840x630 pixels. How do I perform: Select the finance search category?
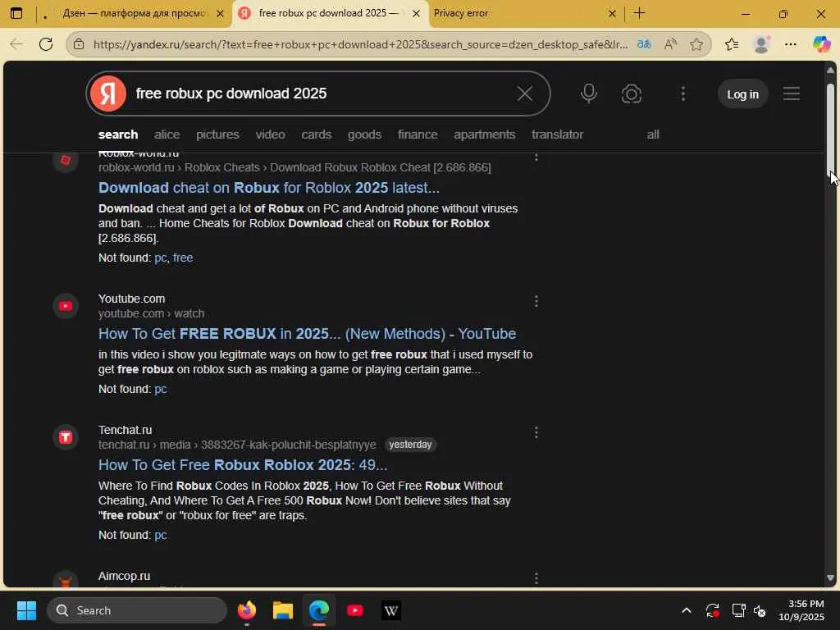418,135
